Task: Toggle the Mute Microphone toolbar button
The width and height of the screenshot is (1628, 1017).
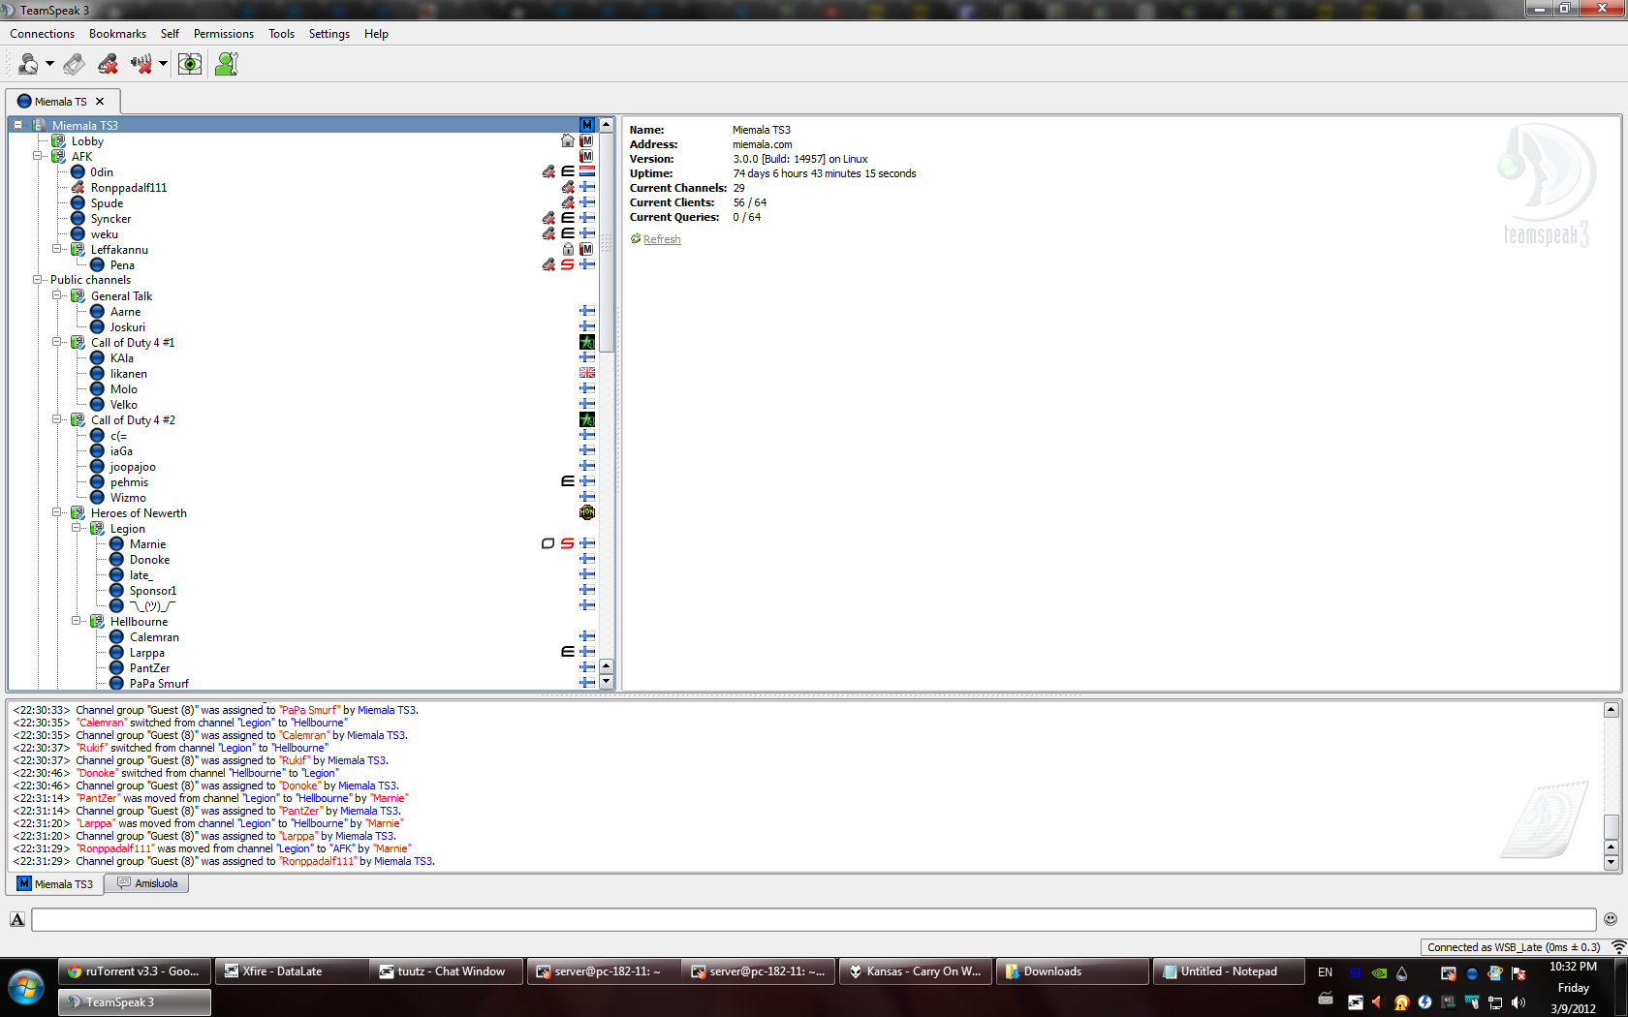Action: coord(108,64)
